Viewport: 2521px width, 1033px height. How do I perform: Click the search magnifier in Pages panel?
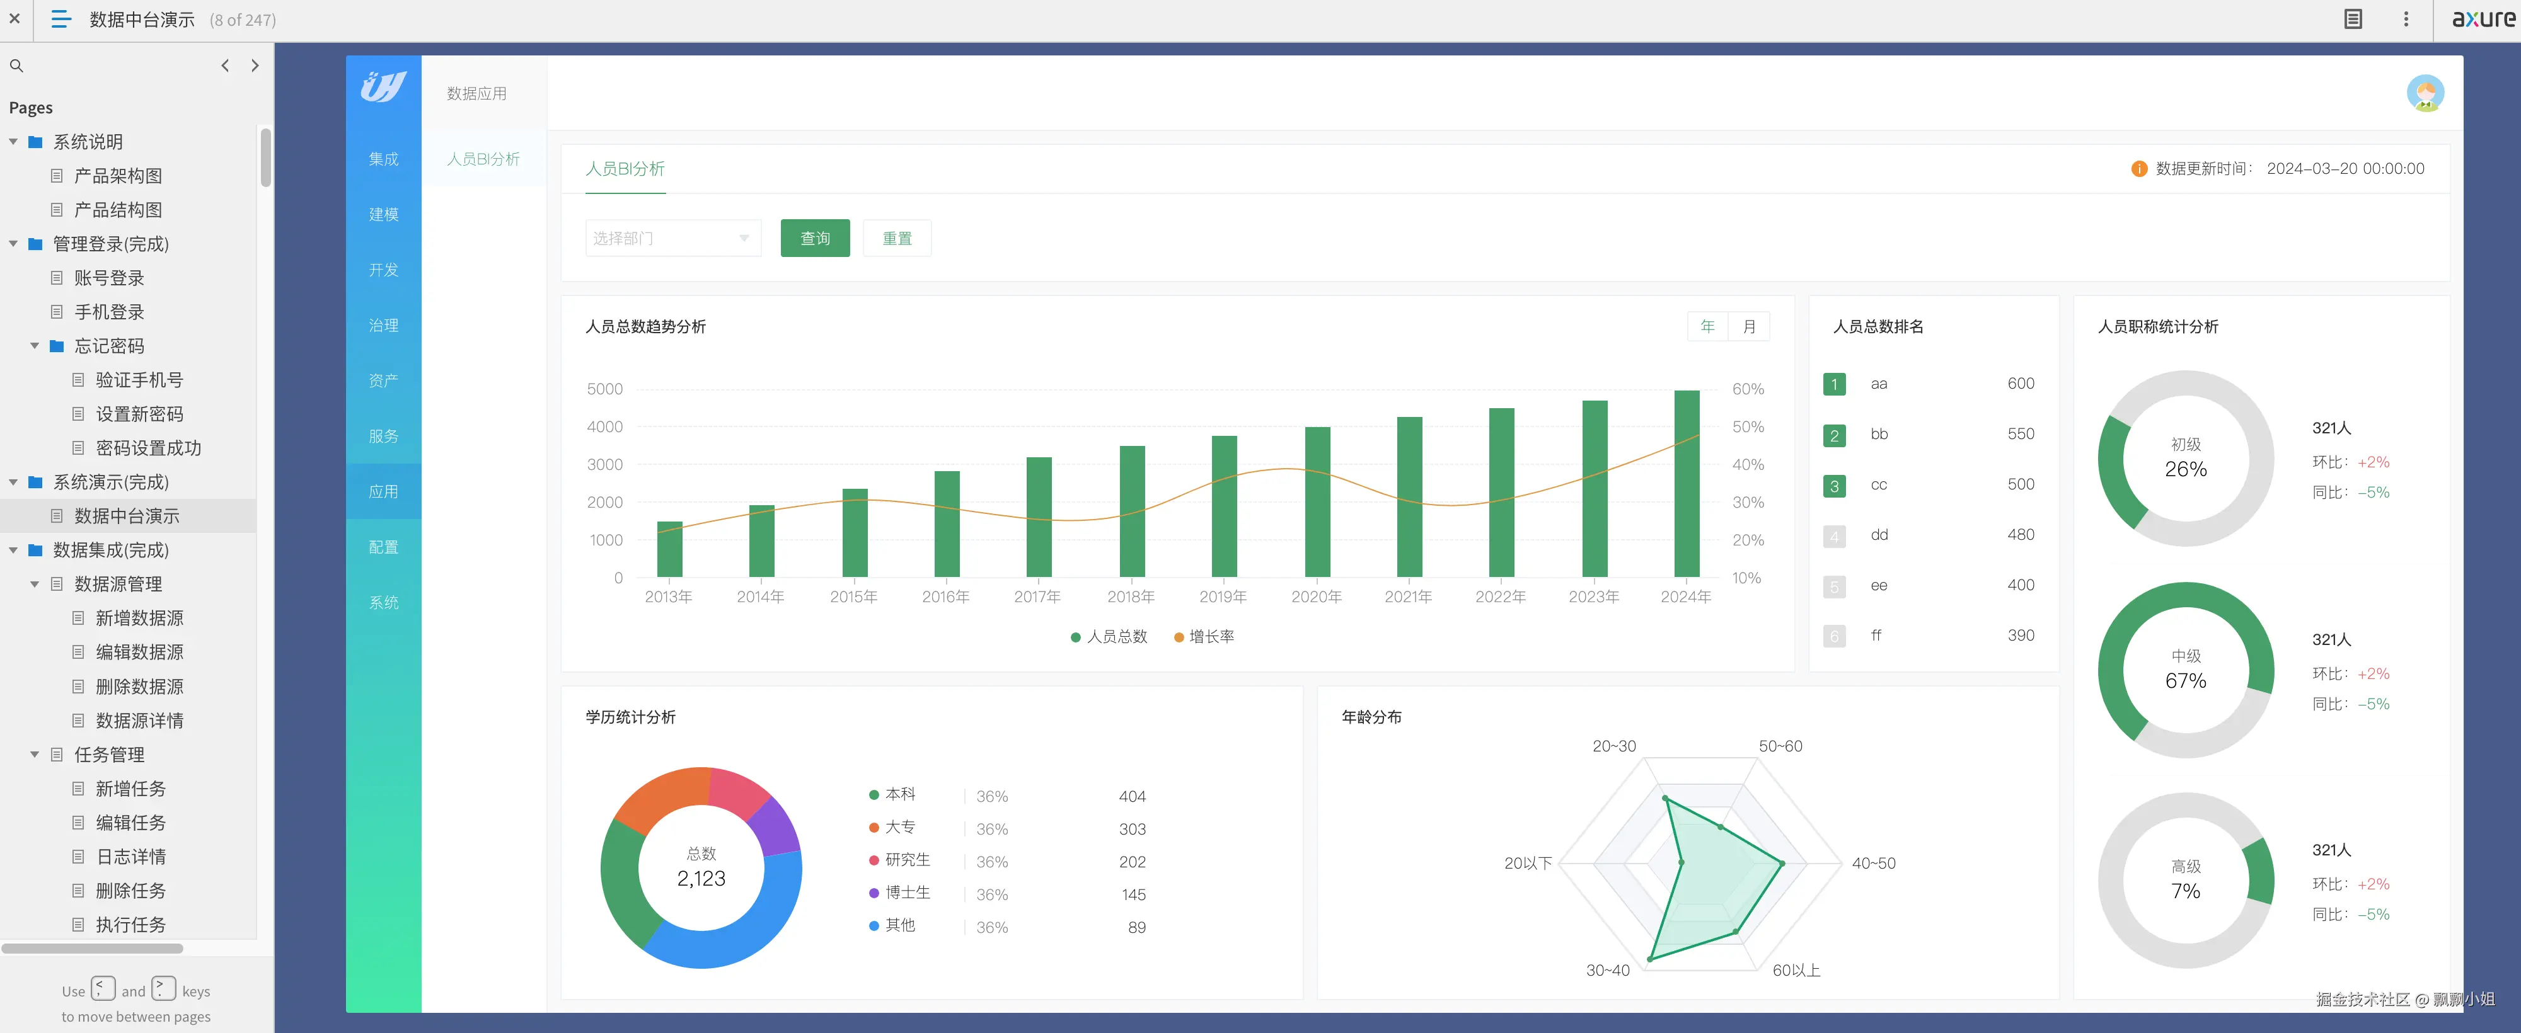16,66
